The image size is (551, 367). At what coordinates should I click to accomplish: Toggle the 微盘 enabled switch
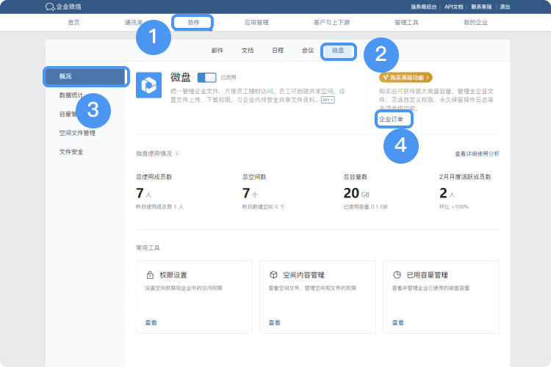tap(206, 77)
